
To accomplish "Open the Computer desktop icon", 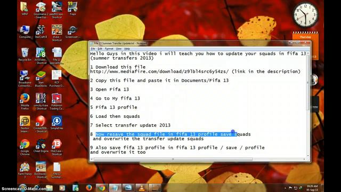I will pyautogui.click(x=25, y=31).
